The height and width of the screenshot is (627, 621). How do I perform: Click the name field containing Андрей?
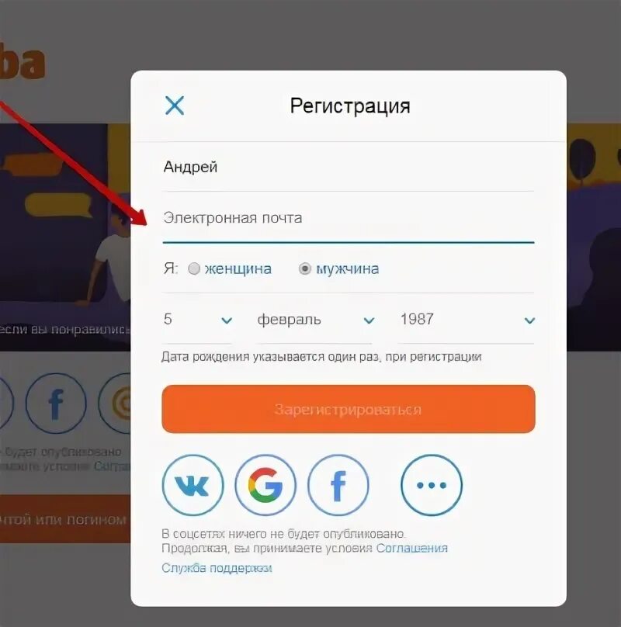tap(349, 167)
